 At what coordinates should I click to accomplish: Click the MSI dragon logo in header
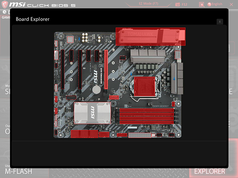click(x=5, y=4)
